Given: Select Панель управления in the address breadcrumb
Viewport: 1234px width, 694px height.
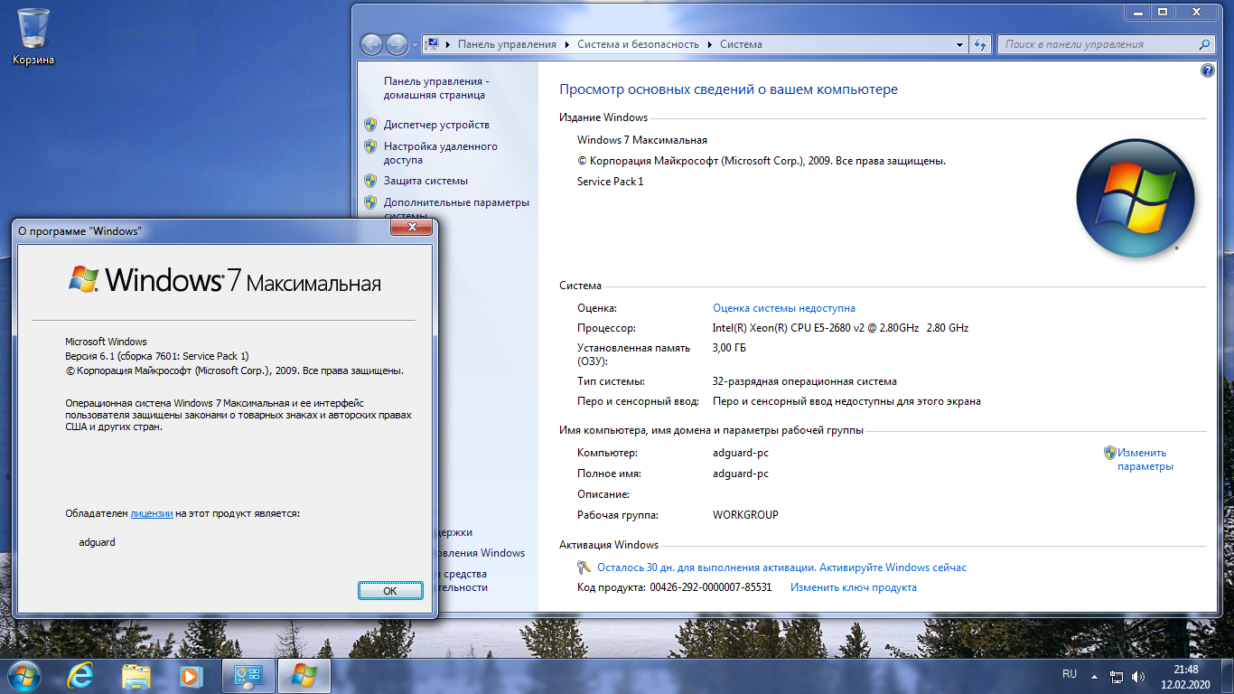Looking at the screenshot, I should pyautogui.click(x=507, y=44).
